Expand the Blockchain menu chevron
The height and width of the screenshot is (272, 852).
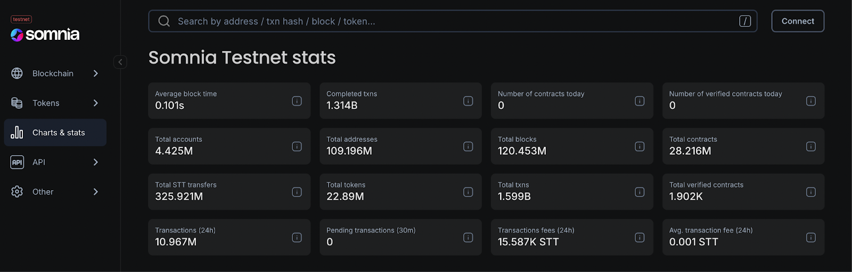point(96,73)
